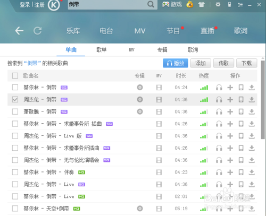
Task: Download 周杰伦 - 倒带 - Live SQ track
Action: [252, 185]
